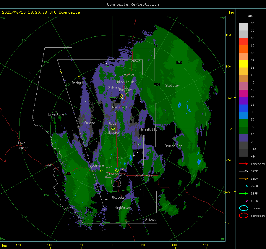
Task: Click the Blackfalds city label
Action: tap(126, 82)
